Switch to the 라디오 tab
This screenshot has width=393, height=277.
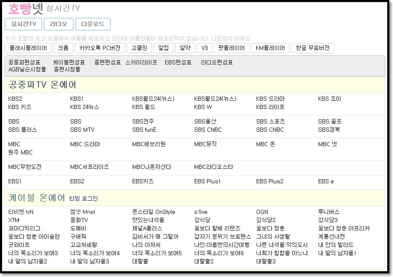59,24
